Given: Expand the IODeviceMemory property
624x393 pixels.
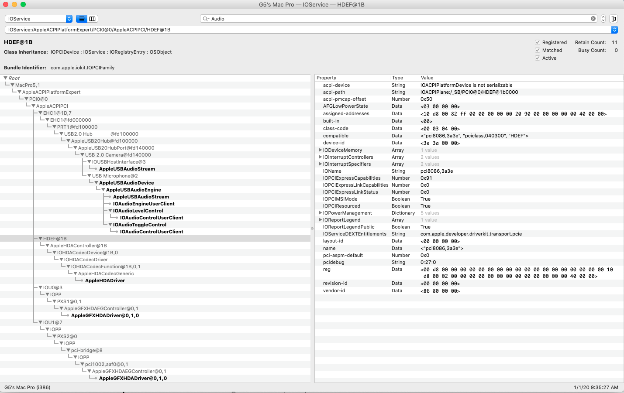Looking at the screenshot, I should click(320, 150).
